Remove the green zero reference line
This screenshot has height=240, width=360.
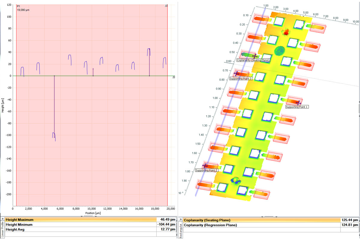coord(174,77)
